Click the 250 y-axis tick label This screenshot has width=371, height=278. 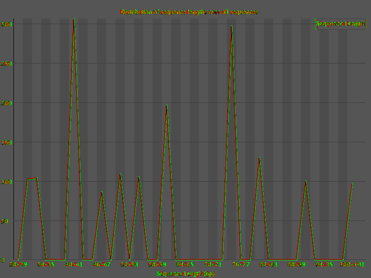point(6,63)
